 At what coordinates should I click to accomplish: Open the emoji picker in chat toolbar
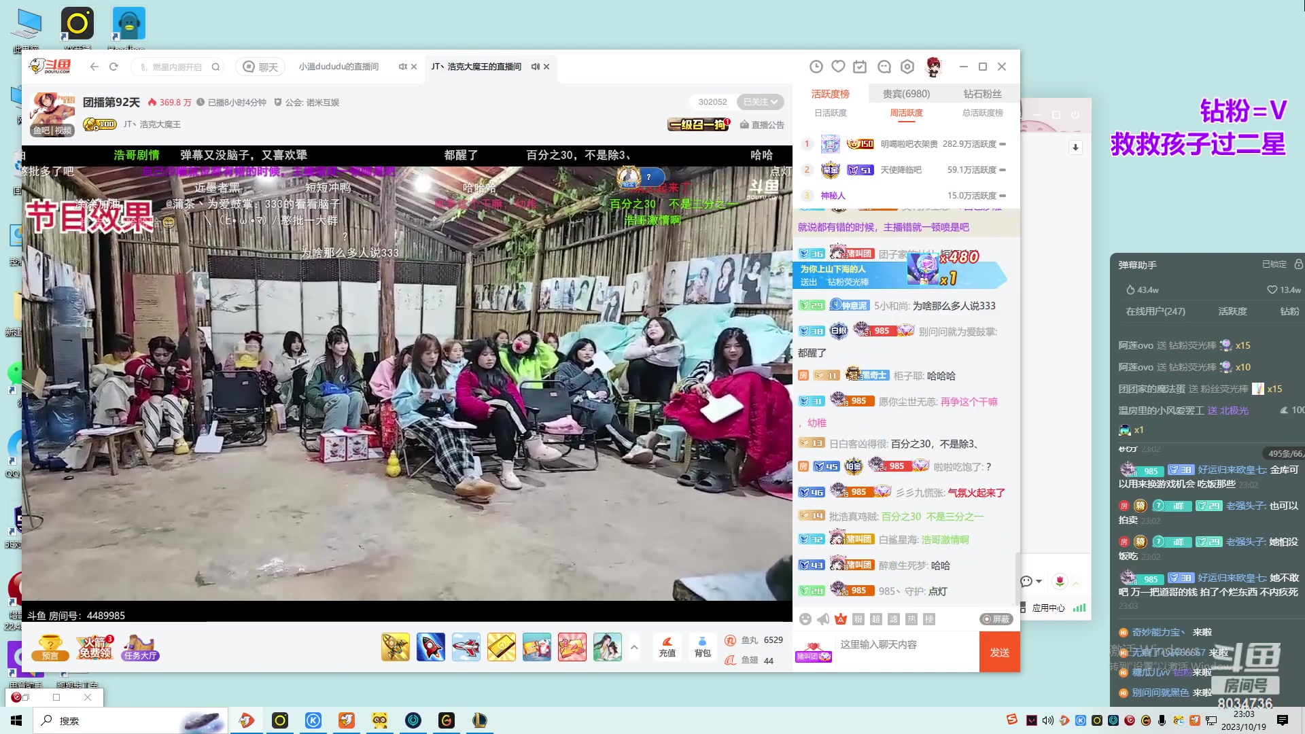click(805, 619)
